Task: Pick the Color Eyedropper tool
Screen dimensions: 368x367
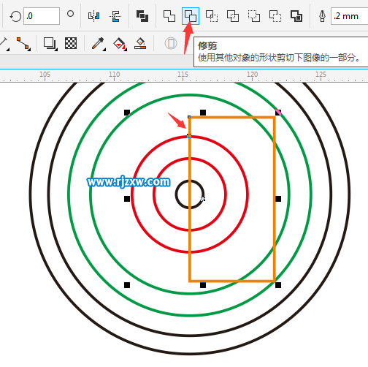Action: (98, 43)
